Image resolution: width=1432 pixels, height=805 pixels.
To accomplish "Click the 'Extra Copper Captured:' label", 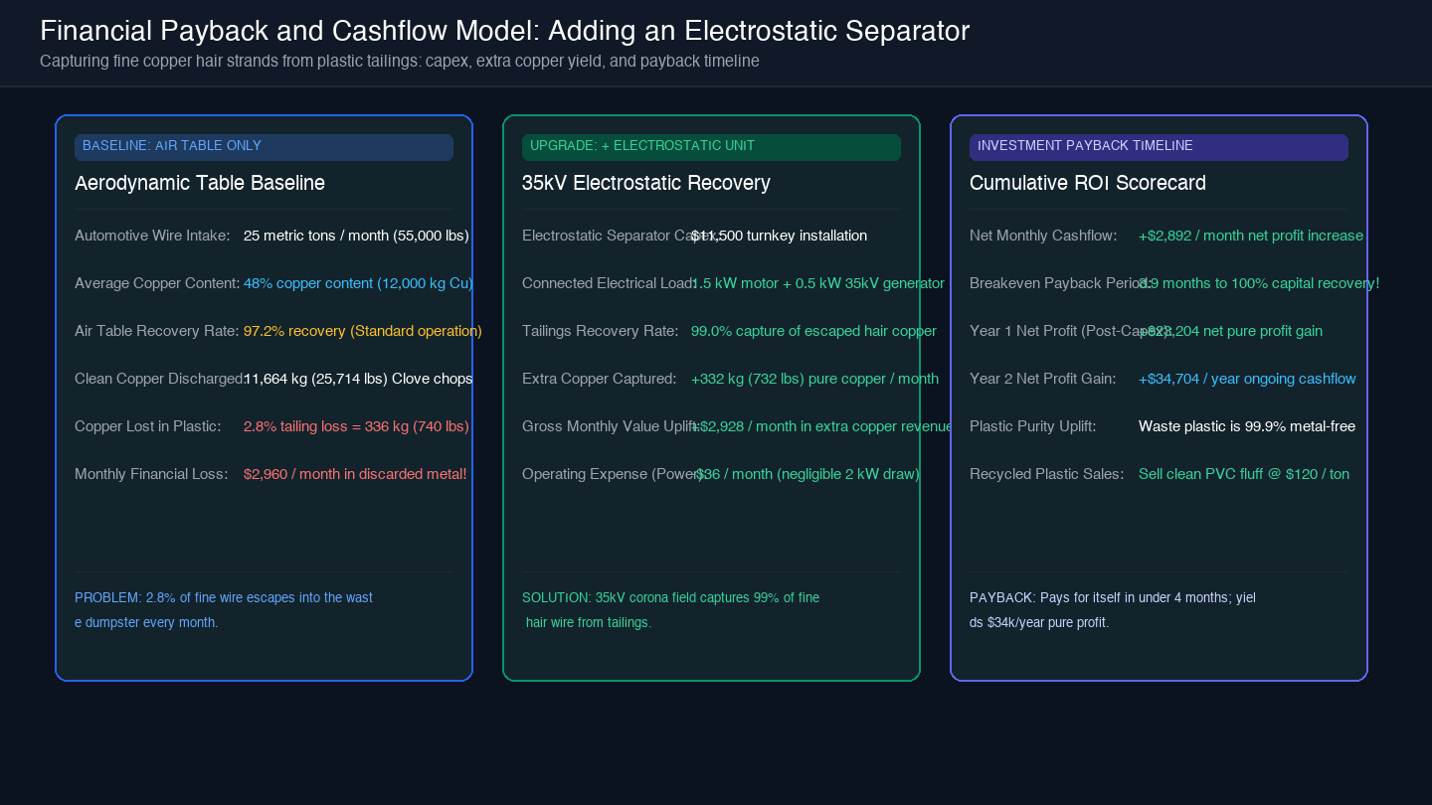I will tap(599, 379).
